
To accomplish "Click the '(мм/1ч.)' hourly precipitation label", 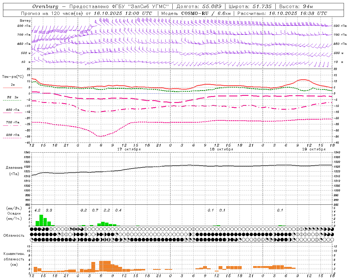I will coord(14,219).
